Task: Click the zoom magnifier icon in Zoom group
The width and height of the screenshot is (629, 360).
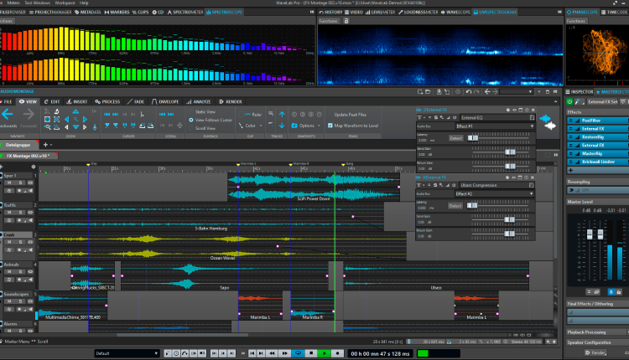Action: point(75,120)
